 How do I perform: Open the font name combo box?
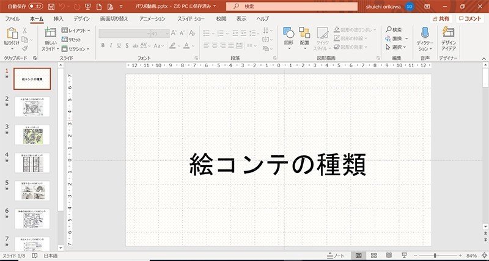pyautogui.click(x=125, y=34)
